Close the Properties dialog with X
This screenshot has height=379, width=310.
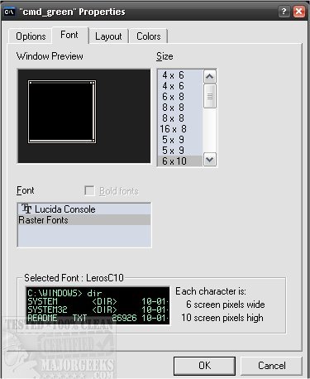299,12
